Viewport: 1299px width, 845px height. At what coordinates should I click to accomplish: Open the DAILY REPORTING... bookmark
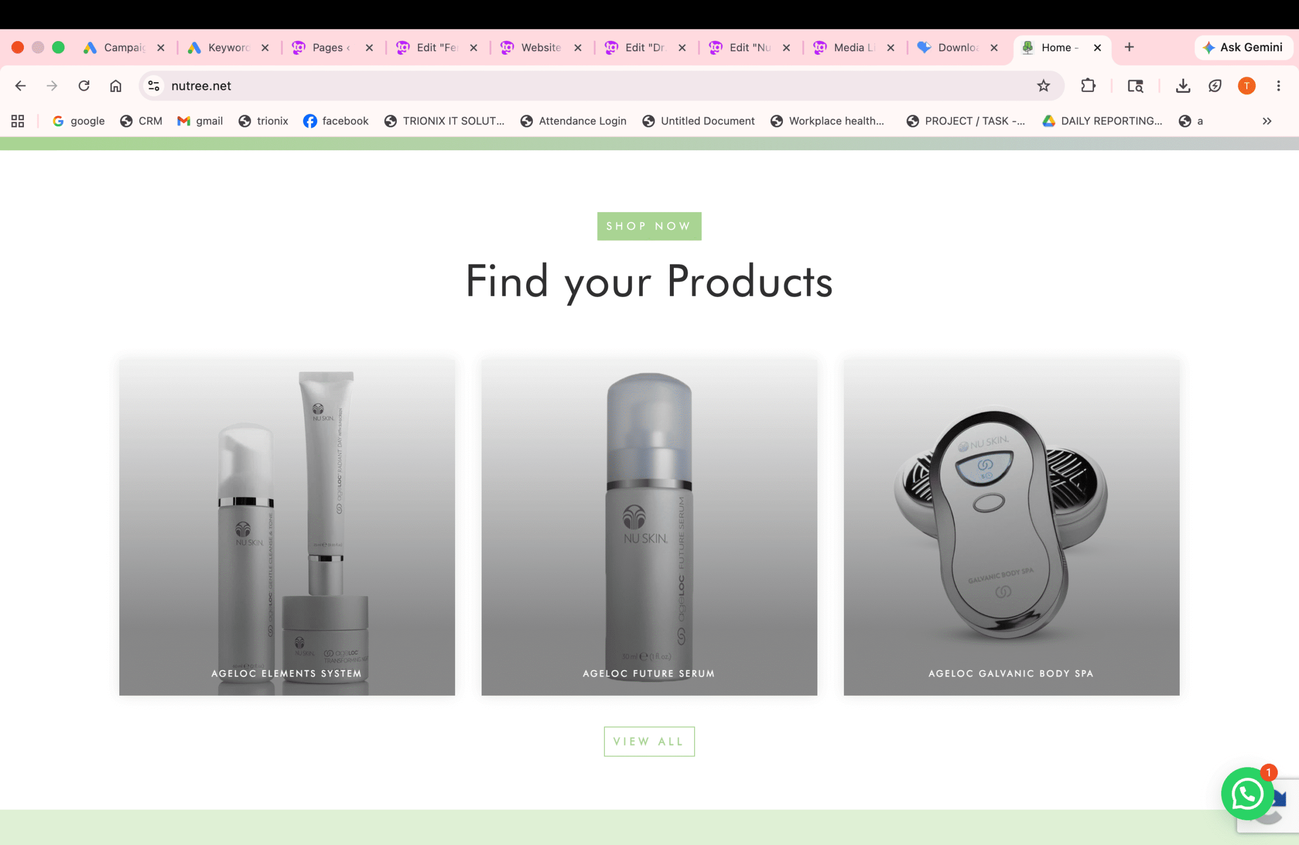click(x=1103, y=121)
